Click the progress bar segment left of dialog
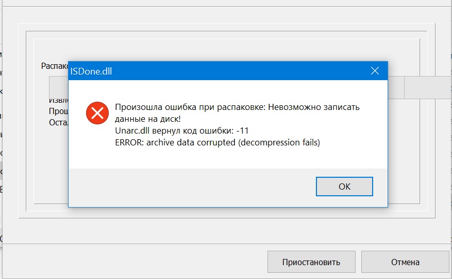Screen dimensions: 452x279 [x=58, y=87]
